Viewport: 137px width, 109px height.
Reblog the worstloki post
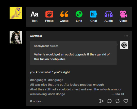[x=117, y=101]
